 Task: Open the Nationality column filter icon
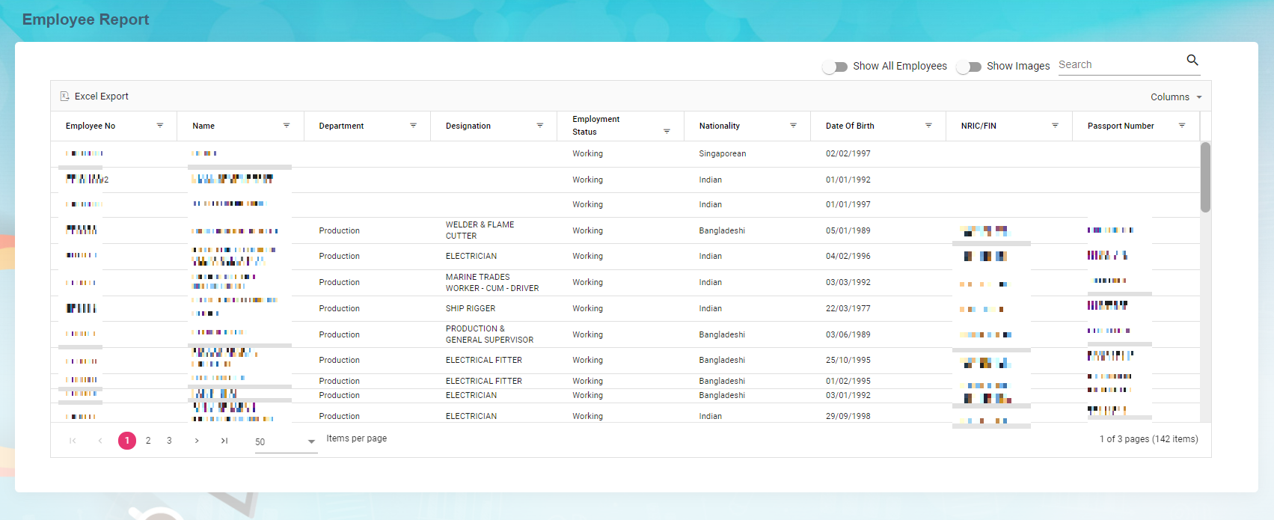click(794, 126)
